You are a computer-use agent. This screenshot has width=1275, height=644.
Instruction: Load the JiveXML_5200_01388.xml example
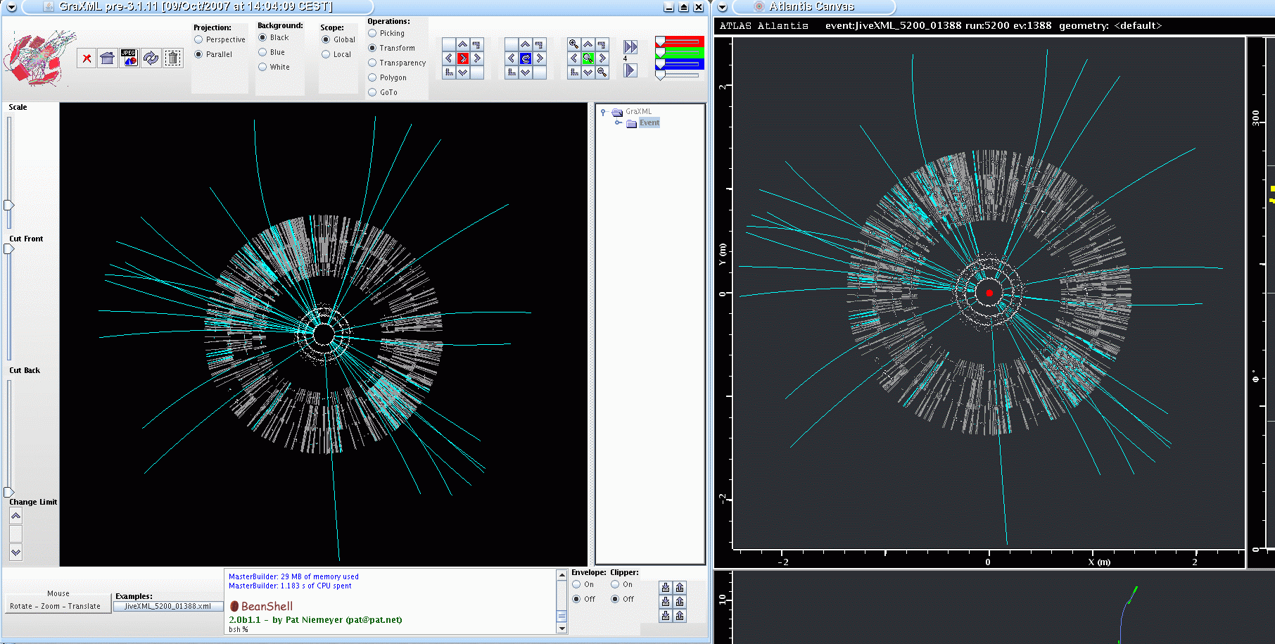tap(168, 606)
